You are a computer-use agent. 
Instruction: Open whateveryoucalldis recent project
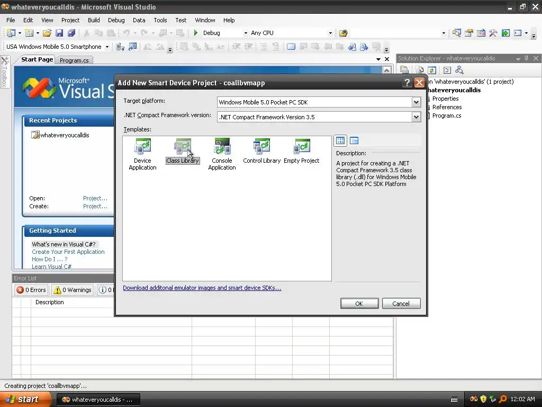click(x=65, y=135)
